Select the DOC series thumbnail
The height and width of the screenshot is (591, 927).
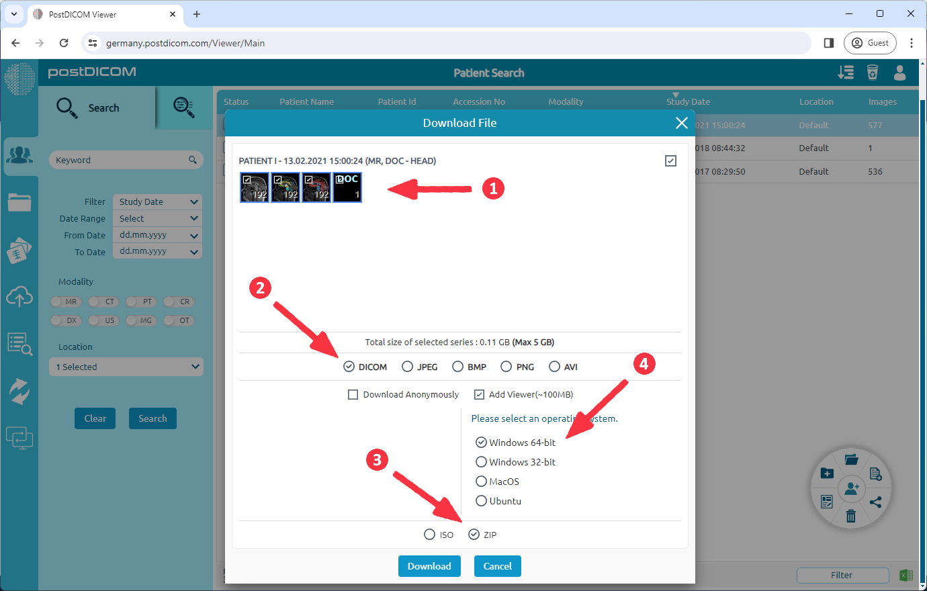[347, 187]
